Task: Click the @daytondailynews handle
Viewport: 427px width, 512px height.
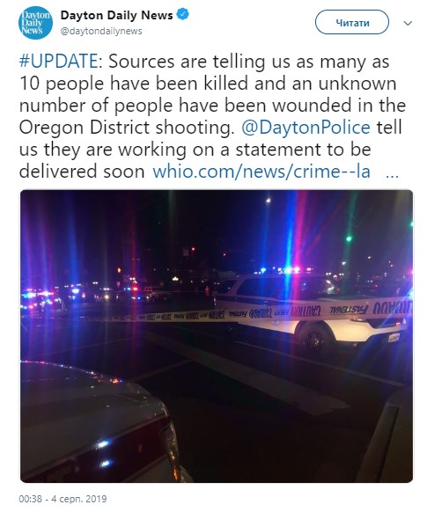Action: [x=101, y=31]
